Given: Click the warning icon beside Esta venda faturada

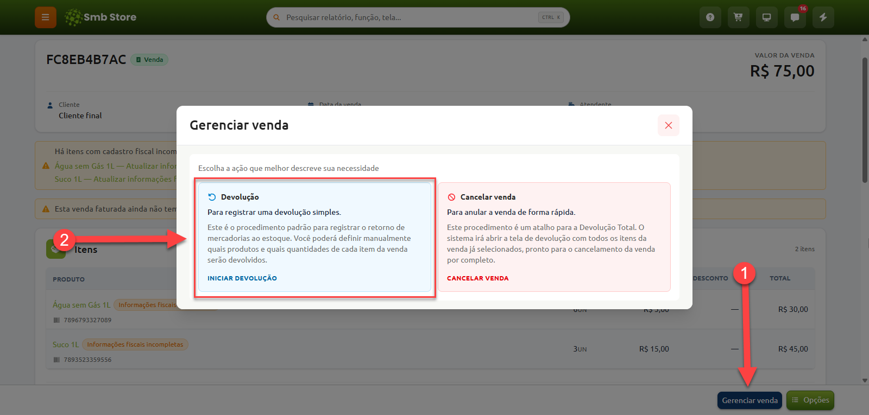Looking at the screenshot, I should point(46,209).
